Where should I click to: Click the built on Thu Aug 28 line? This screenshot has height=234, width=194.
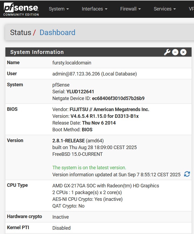[x=94, y=147]
